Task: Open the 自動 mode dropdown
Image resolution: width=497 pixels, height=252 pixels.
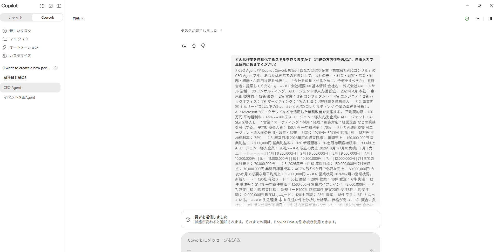Action: click(x=78, y=19)
